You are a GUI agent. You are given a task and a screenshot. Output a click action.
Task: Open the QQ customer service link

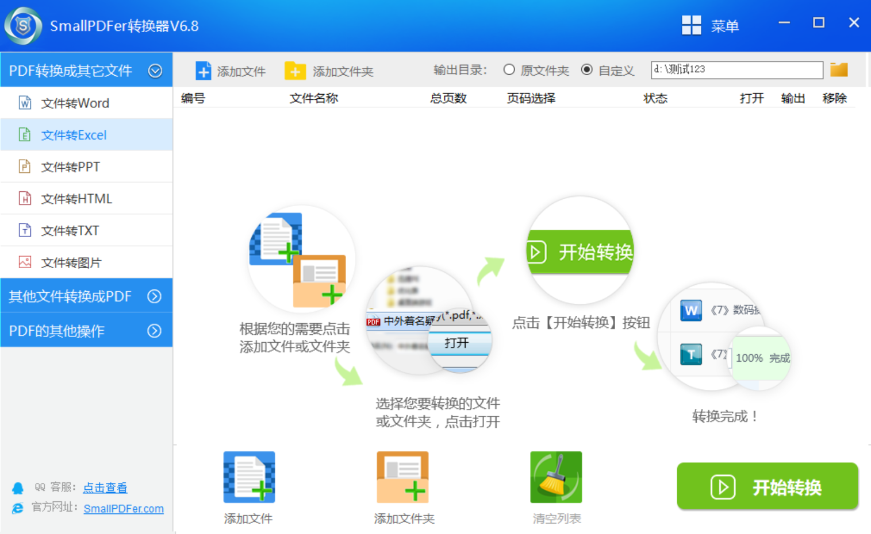[x=105, y=487]
